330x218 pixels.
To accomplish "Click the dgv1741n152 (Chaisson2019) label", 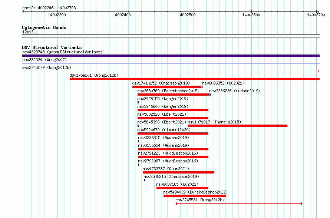I will pos(161,83).
